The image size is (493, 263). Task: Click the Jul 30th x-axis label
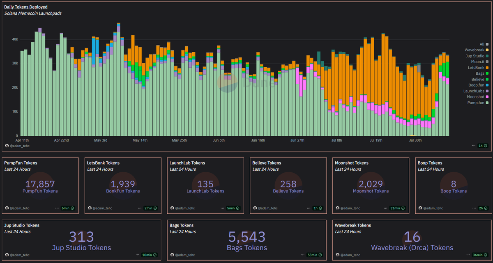pyautogui.click(x=415, y=140)
